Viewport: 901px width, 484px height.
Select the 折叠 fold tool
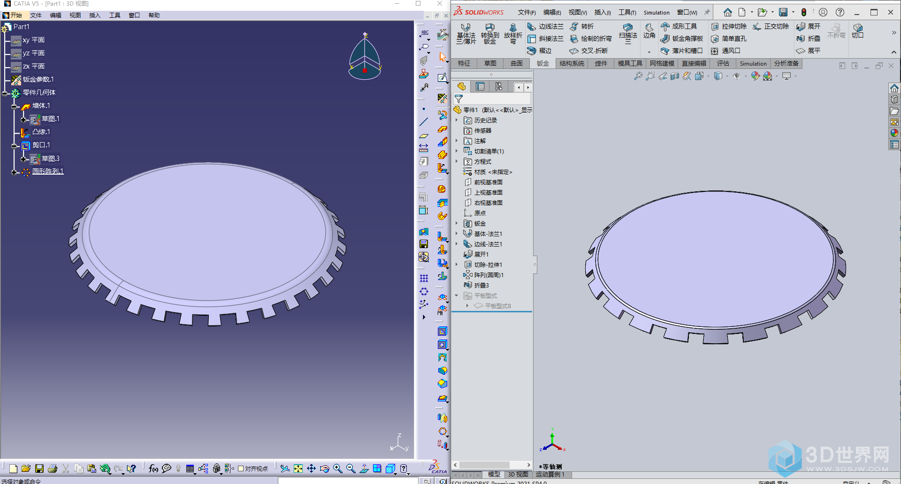point(809,39)
